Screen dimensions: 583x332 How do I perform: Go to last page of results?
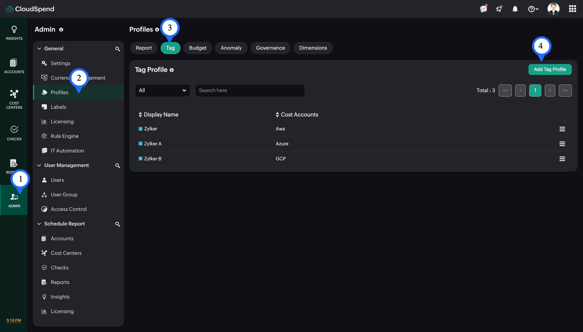[565, 90]
